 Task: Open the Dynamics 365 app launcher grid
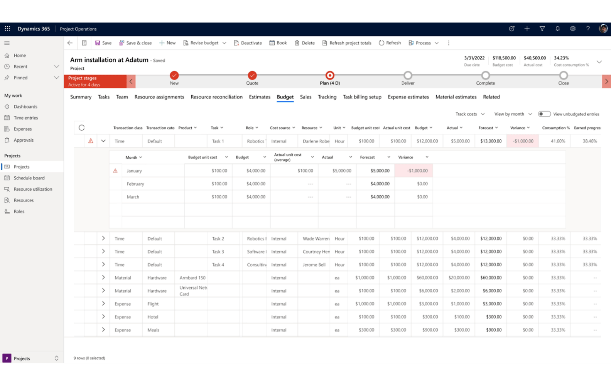coord(7,29)
